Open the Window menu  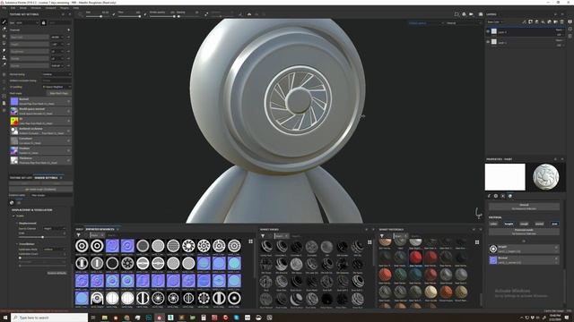point(36,8)
